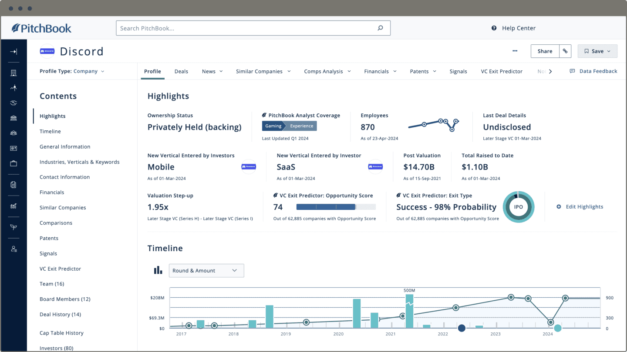
Task: Open the bank institution icon in sidebar
Action: [13, 118]
